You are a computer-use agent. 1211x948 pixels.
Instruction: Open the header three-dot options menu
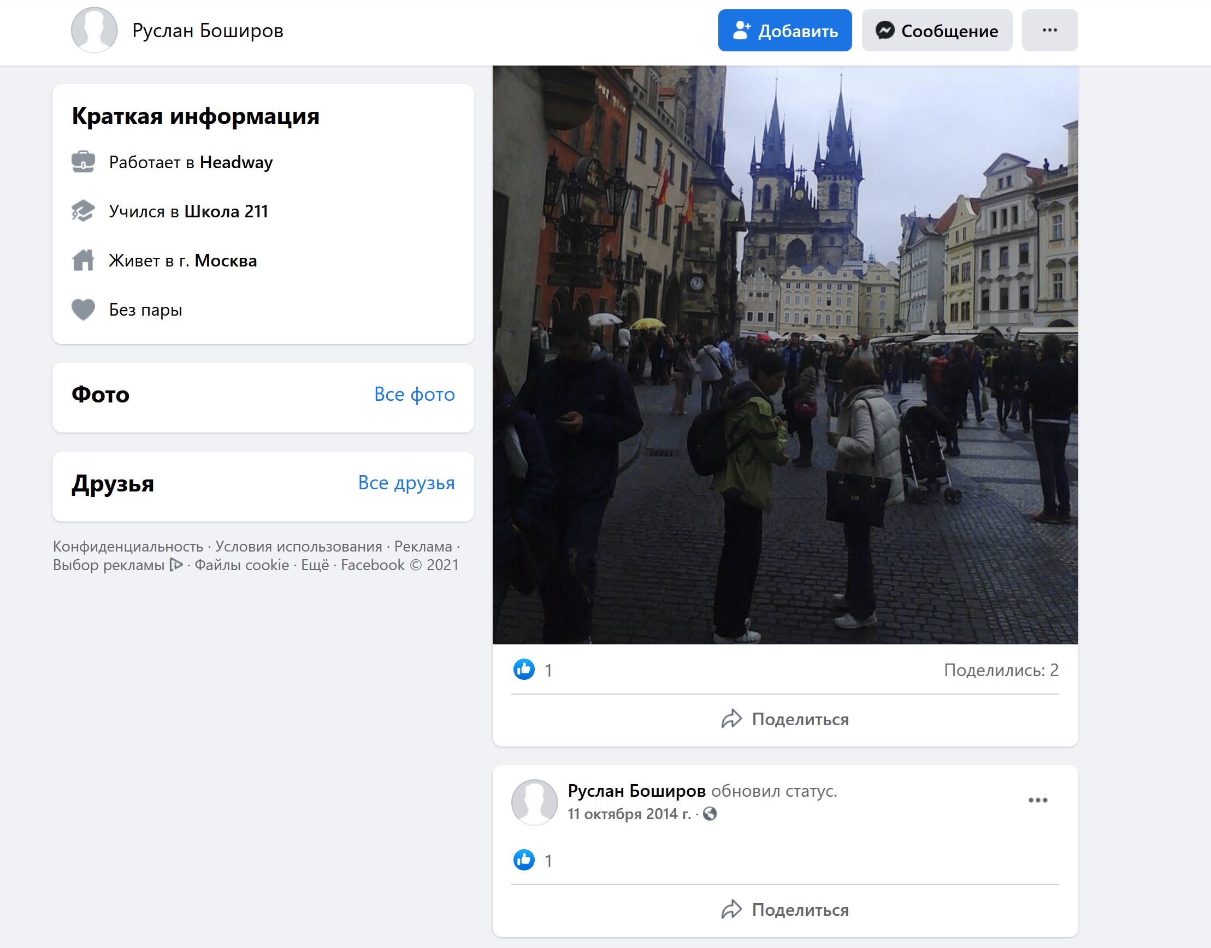click(x=1049, y=30)
